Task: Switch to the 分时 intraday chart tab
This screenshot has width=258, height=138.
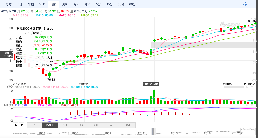Action: coord(9,4)
